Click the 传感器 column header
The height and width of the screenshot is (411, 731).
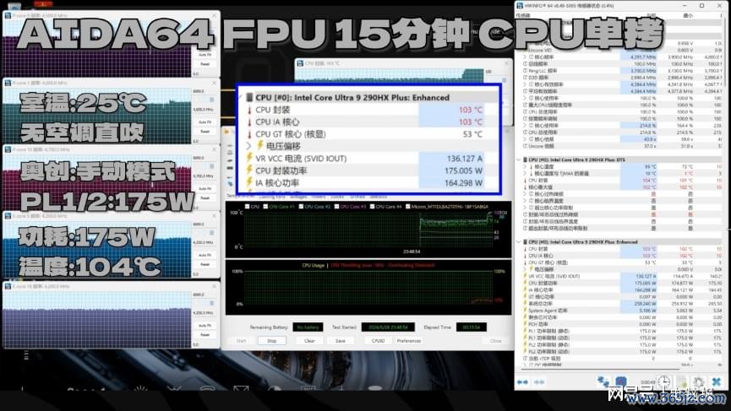pyautogui.click(x=523, y=15)
